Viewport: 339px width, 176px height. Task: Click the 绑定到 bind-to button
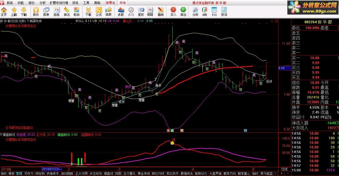[40, 173]
